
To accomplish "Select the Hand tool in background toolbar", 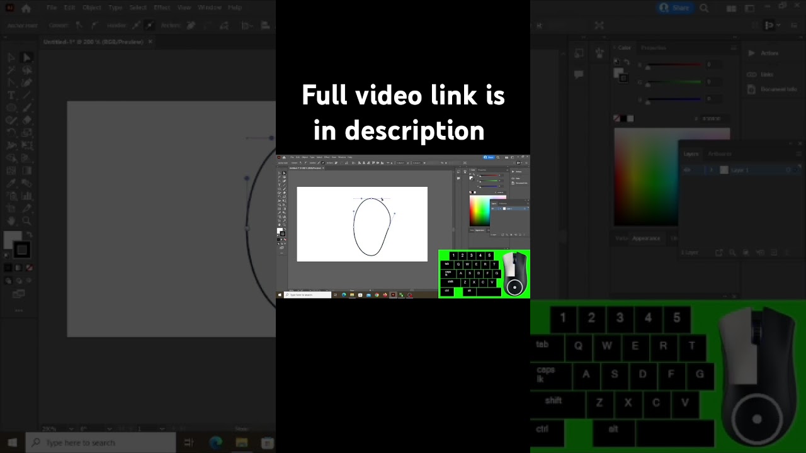I will pyautogui.click(x=11, y=221).
